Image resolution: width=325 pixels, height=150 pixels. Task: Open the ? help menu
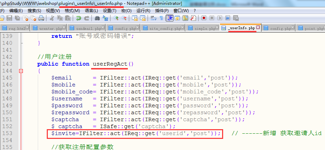(195, 11)
